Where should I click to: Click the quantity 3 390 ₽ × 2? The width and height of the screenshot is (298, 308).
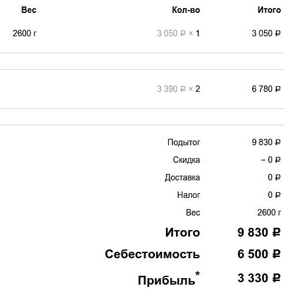click(x=178, y=89)
